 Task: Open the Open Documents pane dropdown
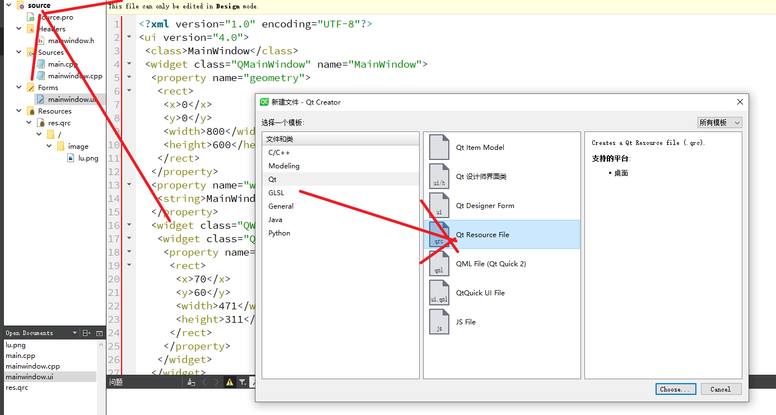(75, 333)
